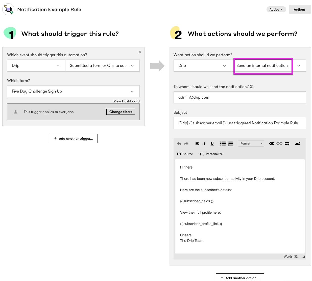Open the View Dashboard link
Screen dimensions: 312x281
[x=127, y=101]
